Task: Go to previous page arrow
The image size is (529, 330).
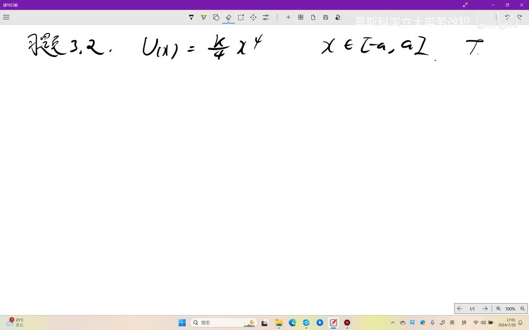Action: (x=460, y=308)
